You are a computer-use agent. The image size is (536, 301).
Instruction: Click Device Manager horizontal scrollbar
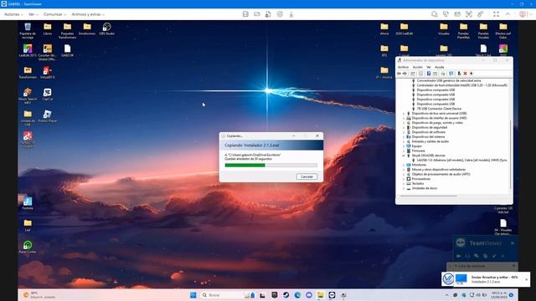point(429,196)
